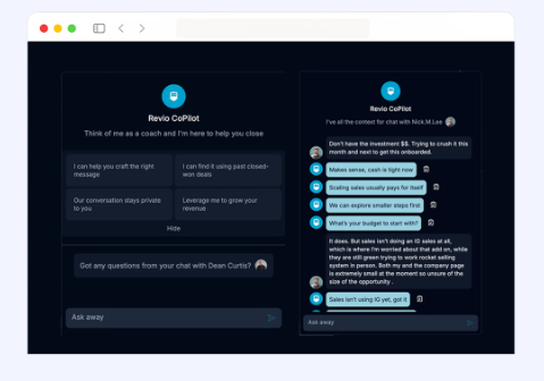Send message with left panel arrow icon
Image resolution: width=544 pixels, height=381 pixels.
271,318
